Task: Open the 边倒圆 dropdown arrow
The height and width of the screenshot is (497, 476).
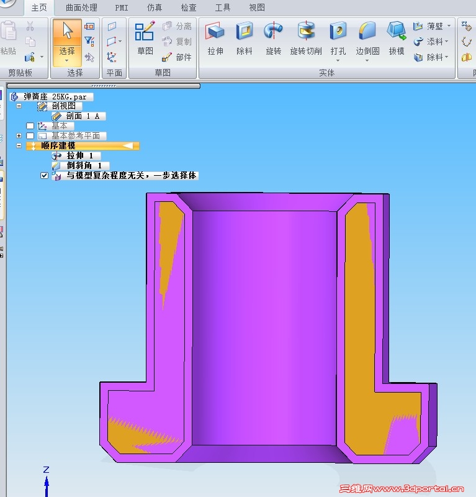Action: 367,60
